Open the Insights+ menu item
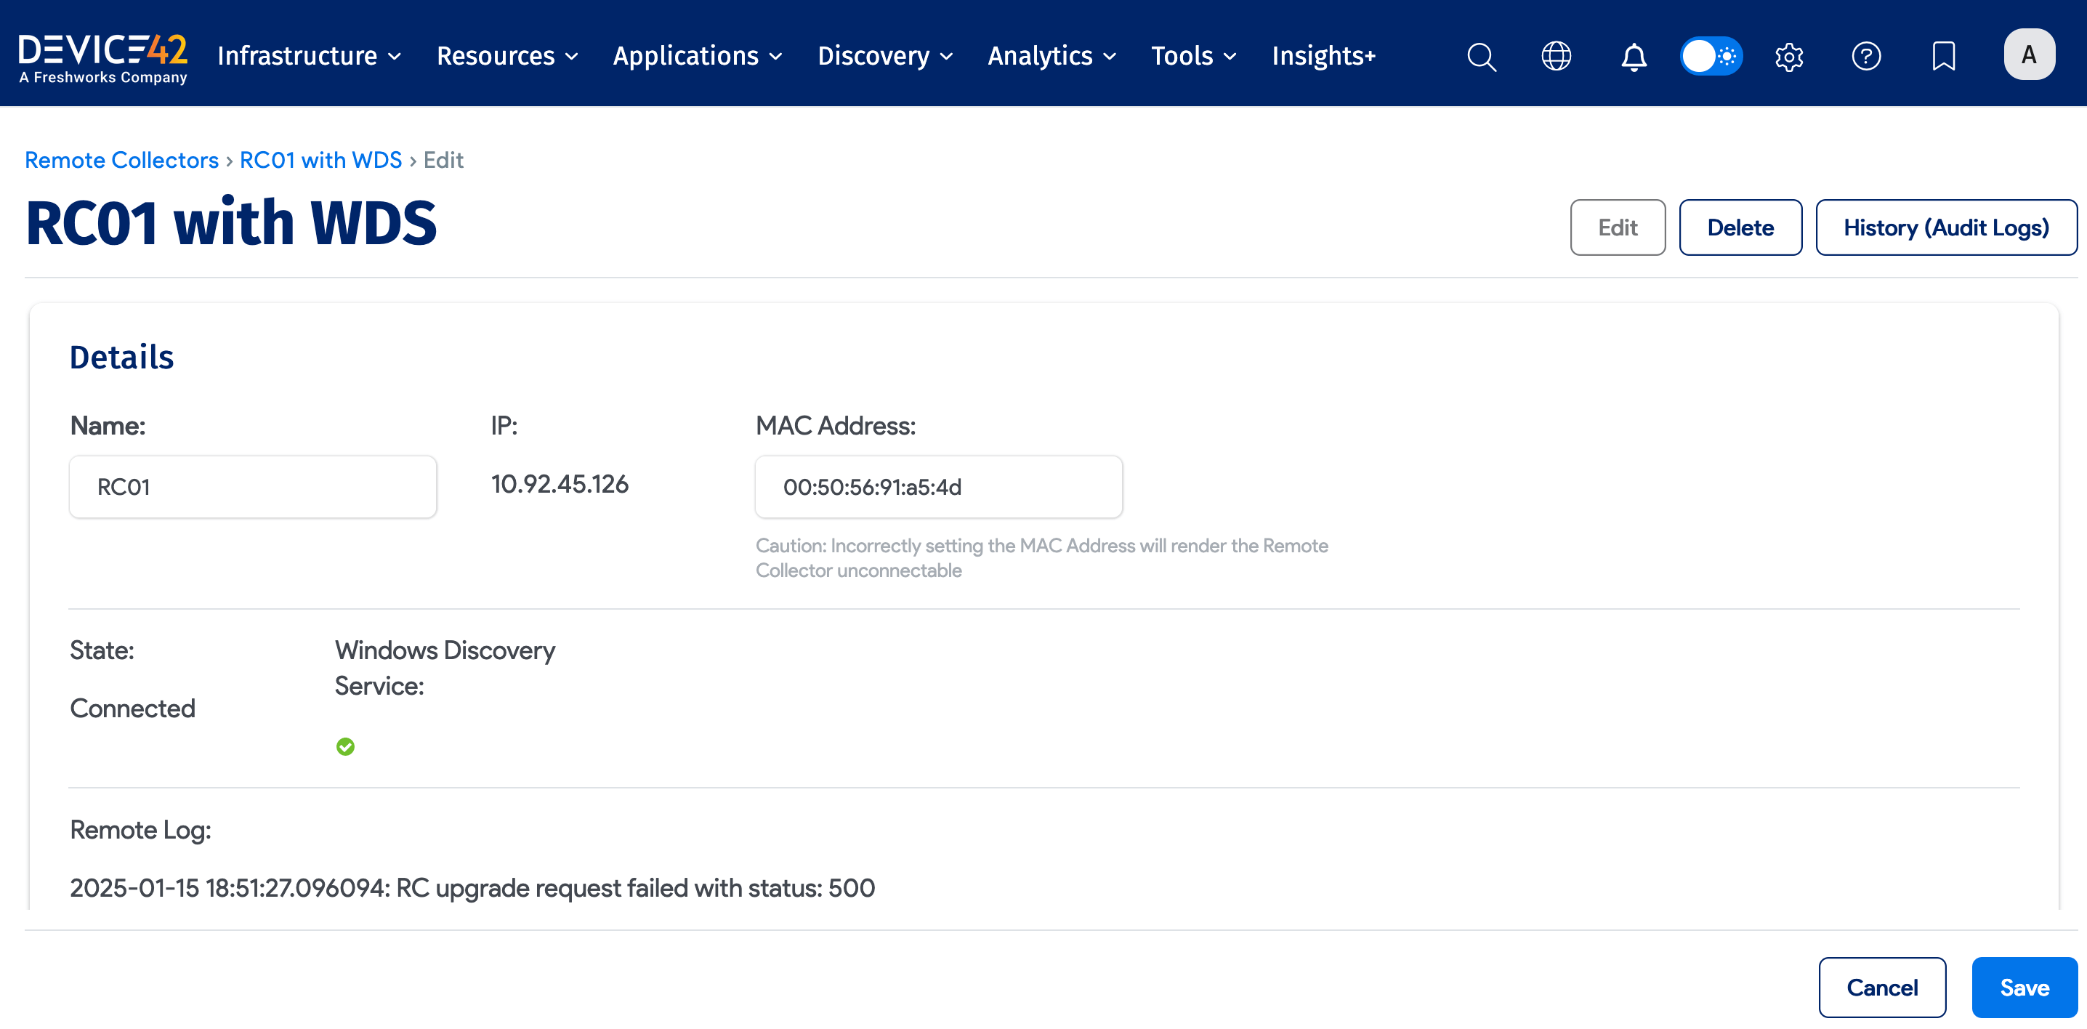The height and width of the screenshot is (1029, 2087). [1324, 56]
